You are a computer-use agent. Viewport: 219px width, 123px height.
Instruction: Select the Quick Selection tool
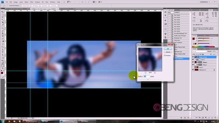[x=2, y=20]
